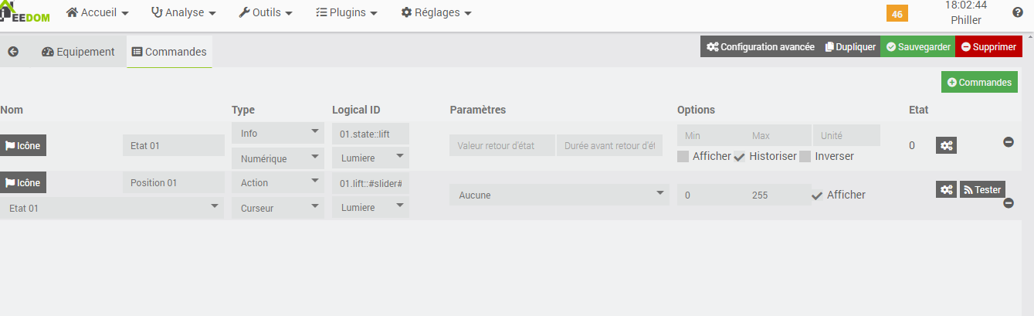This screenshot has height=316, width=1034.
Task: Open the Aucune parameter dropdown
Action: pos(559,195)
